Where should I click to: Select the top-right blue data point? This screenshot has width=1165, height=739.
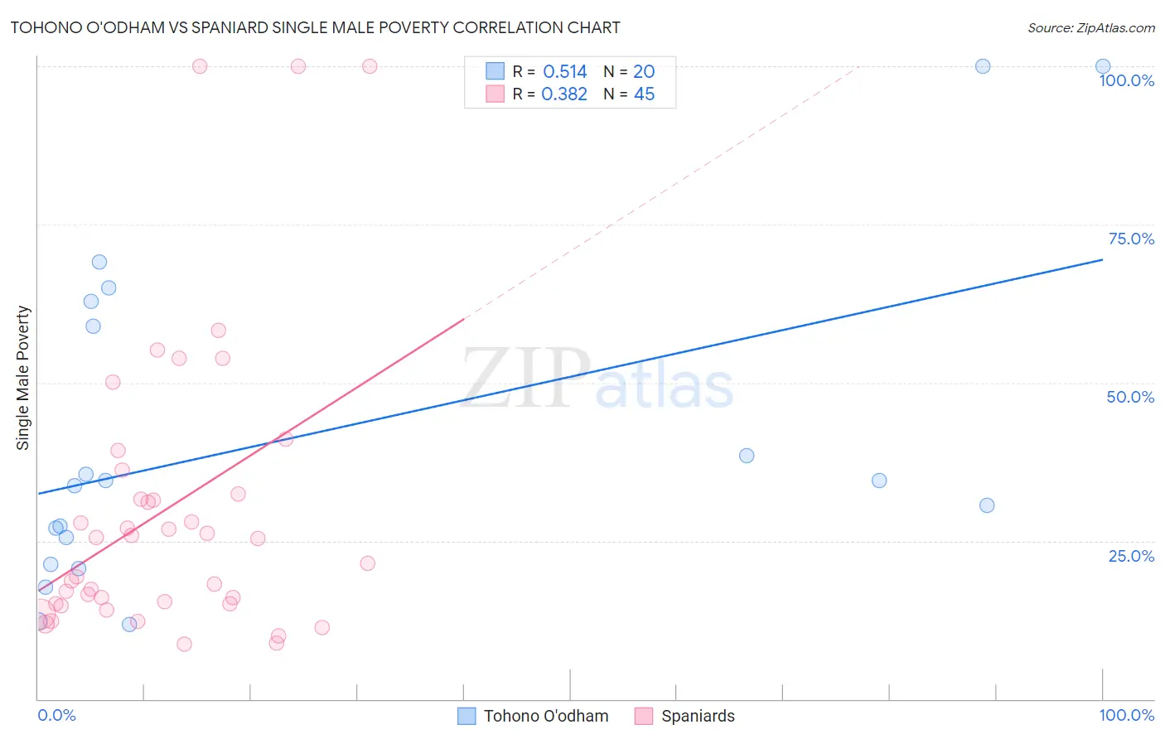click(1103, 66)
